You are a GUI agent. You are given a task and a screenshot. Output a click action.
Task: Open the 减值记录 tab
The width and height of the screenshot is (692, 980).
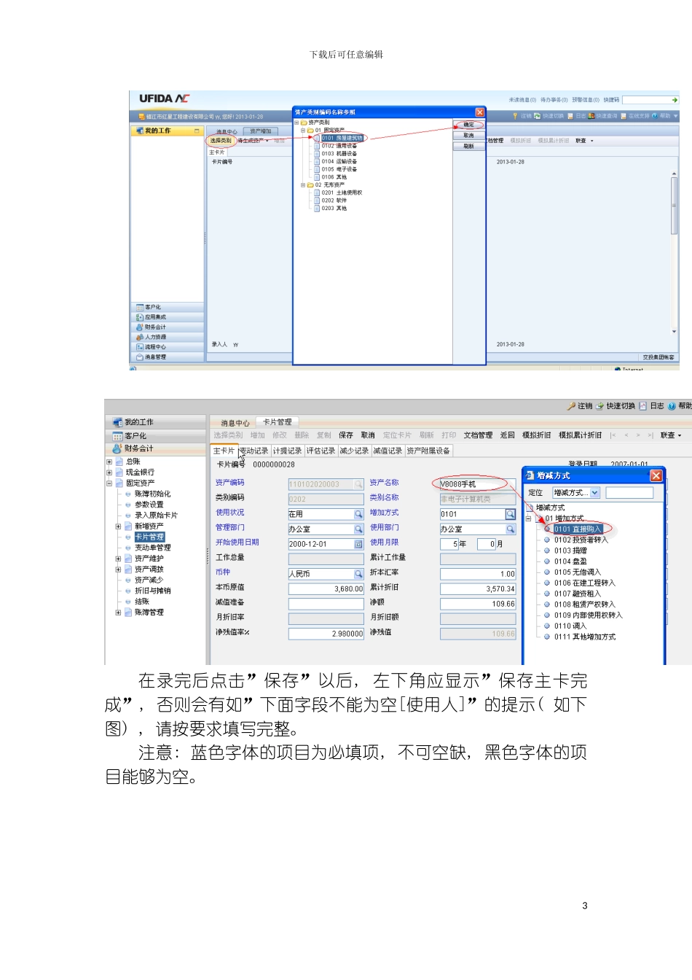[388, 451]
